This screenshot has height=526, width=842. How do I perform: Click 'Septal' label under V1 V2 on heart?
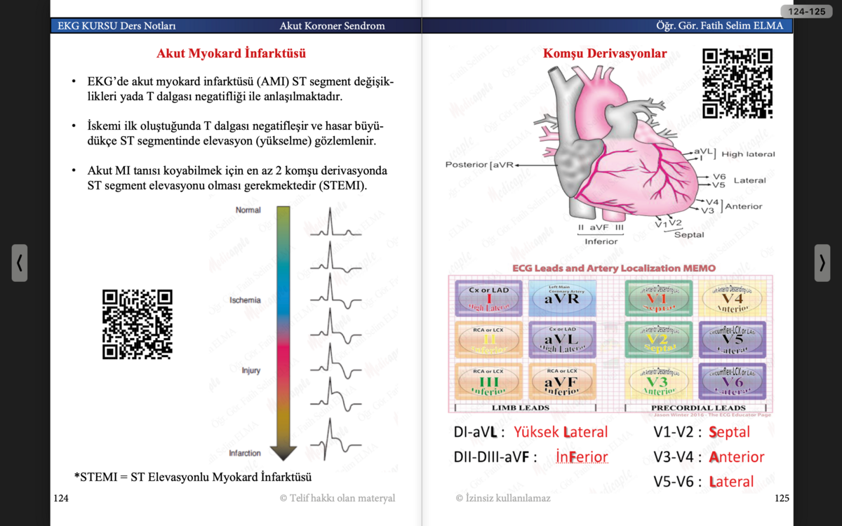point(688,234)
